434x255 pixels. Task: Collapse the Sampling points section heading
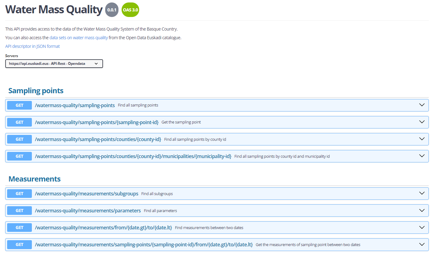[36, 90]
